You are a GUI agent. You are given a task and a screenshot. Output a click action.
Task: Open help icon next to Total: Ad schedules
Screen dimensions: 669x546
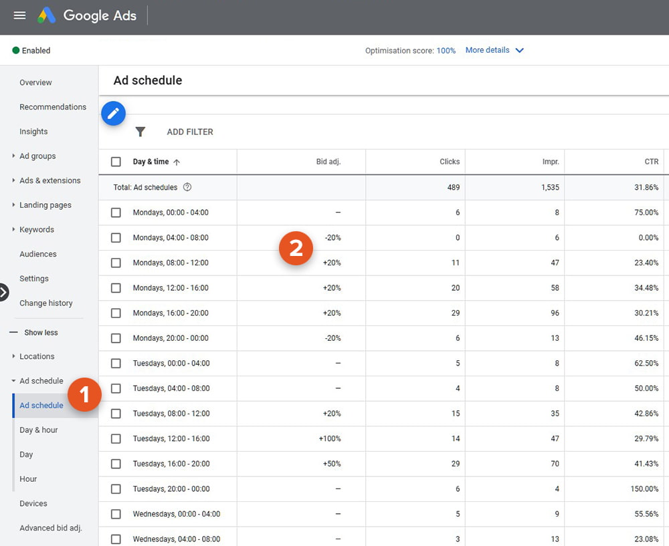tap(187, 187)
